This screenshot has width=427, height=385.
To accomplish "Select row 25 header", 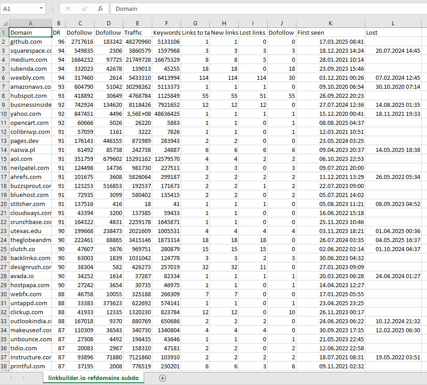I will pos(4,249).
